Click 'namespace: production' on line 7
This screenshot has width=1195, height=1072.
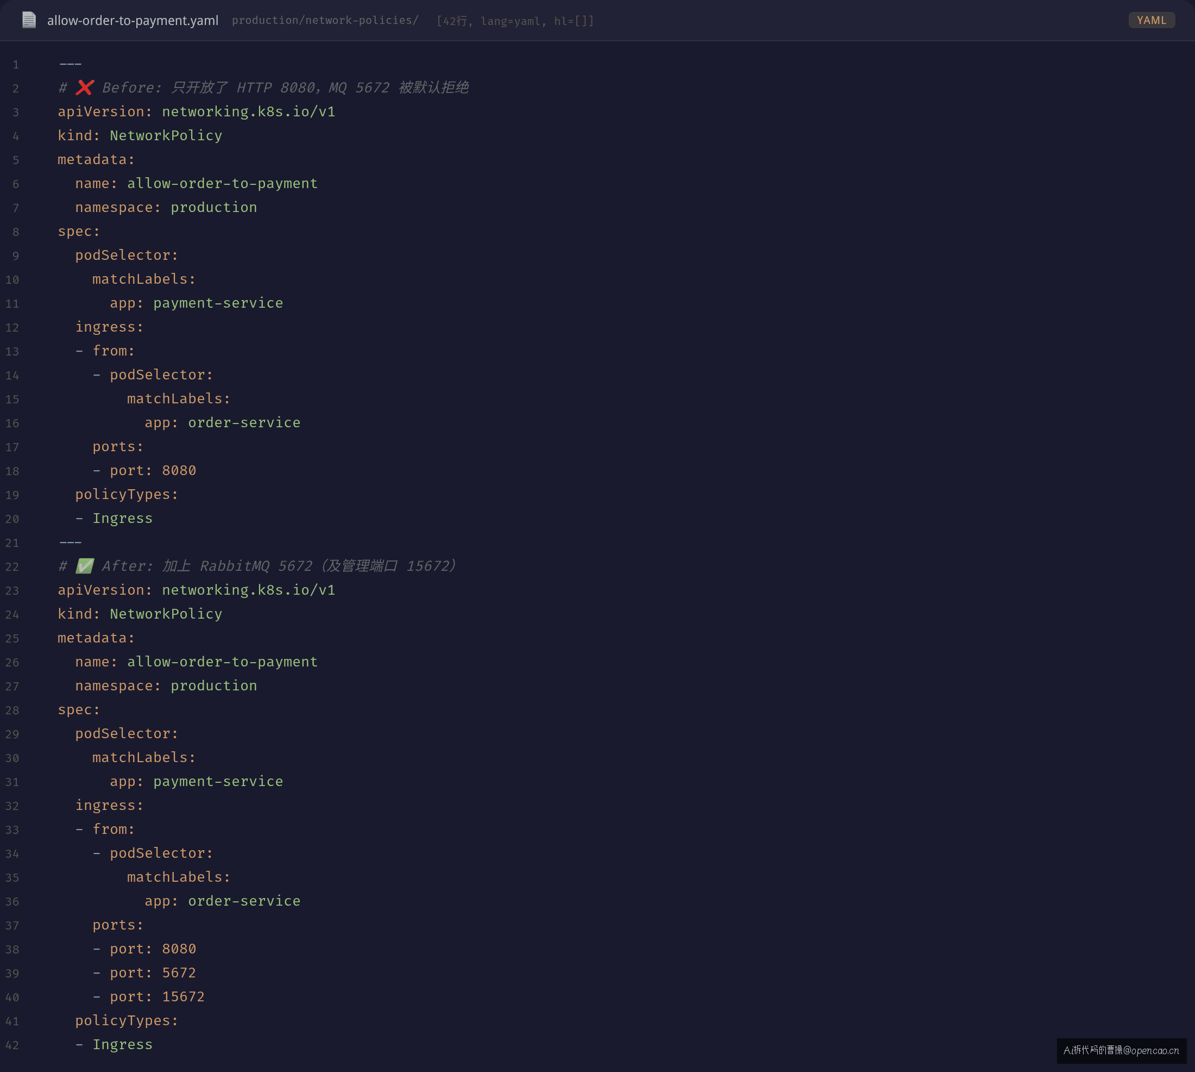tap(166, 207)
